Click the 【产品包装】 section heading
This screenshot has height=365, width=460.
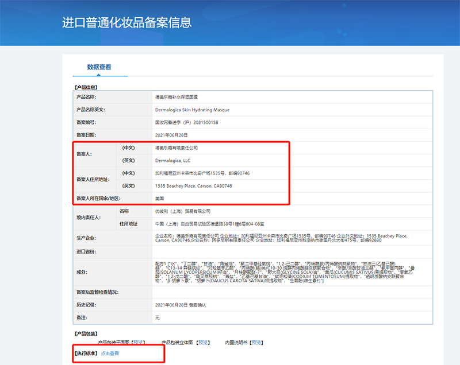tap(86, 333)
